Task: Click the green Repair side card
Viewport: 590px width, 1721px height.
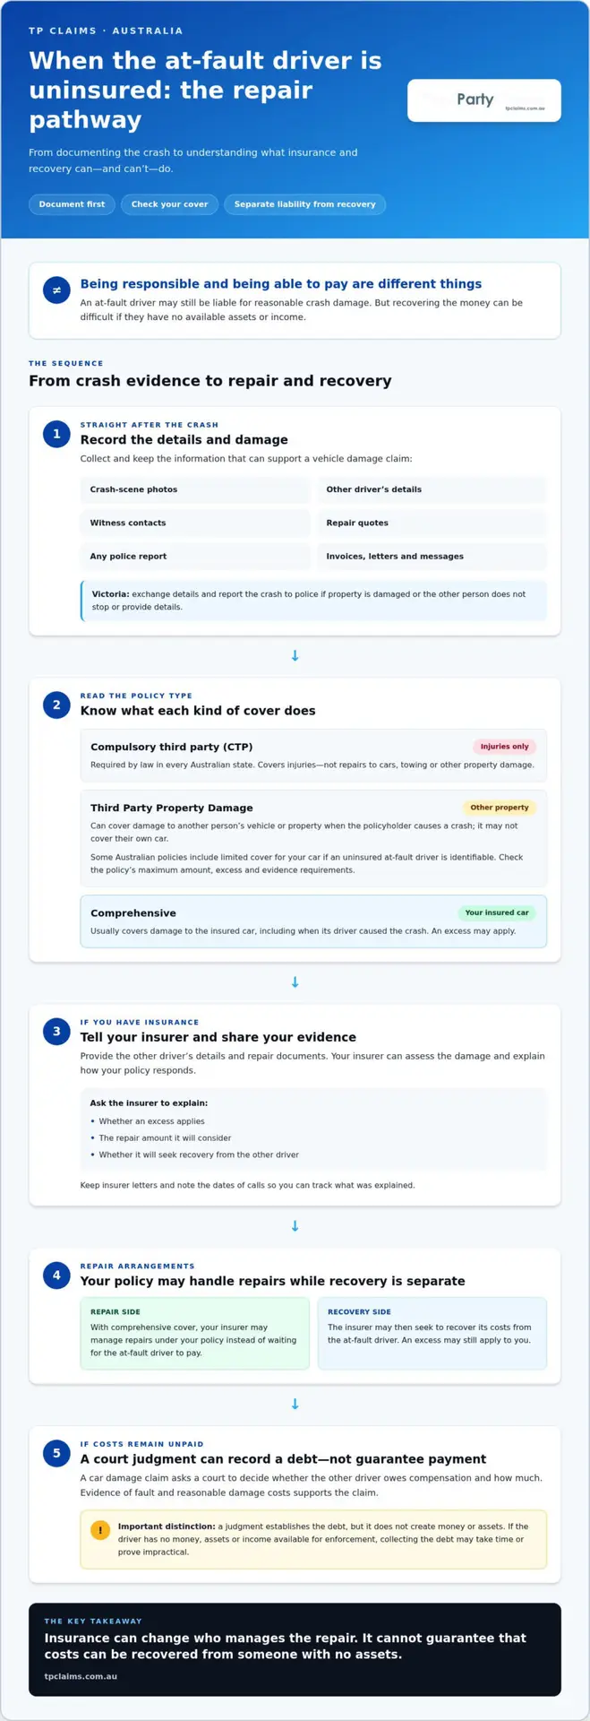Action: [x=195, y=1333]
